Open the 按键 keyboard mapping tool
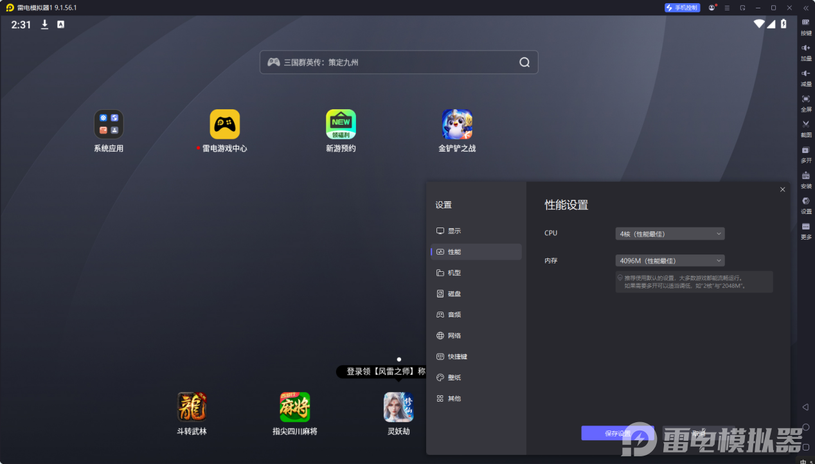815x464 pixels. [805, 26]
